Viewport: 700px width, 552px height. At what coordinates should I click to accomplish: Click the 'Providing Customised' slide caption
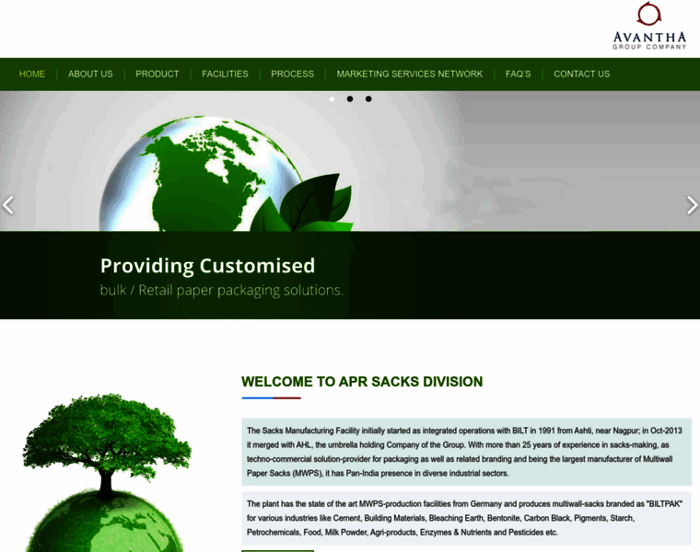coord(207,266)
